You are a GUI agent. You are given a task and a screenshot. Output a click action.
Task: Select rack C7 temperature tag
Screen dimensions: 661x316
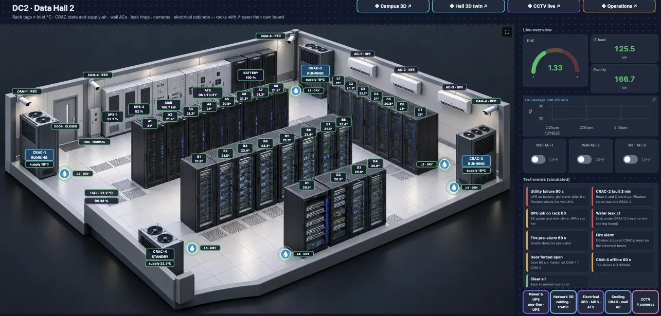(x=420, y=112)
